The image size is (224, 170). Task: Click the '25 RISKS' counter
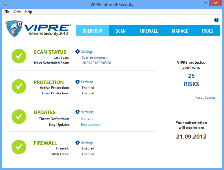(x=191, y=80)
